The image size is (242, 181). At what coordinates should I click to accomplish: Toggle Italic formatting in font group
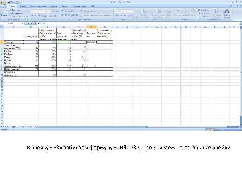(x=36, y=16)
